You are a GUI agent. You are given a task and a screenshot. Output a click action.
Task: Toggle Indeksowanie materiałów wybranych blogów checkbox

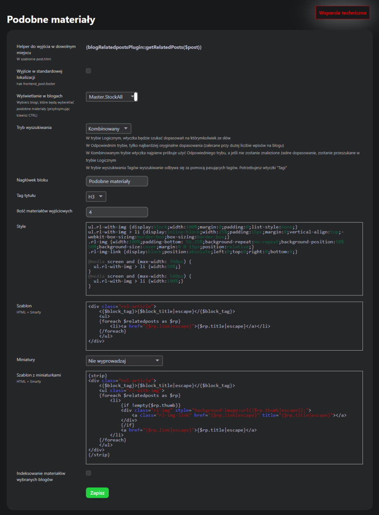point(89,473)
